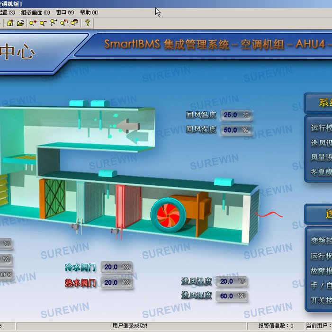Click the 中心 banner in the upper left
Viewport: 332px width, 332px height.
click(18, 52)
